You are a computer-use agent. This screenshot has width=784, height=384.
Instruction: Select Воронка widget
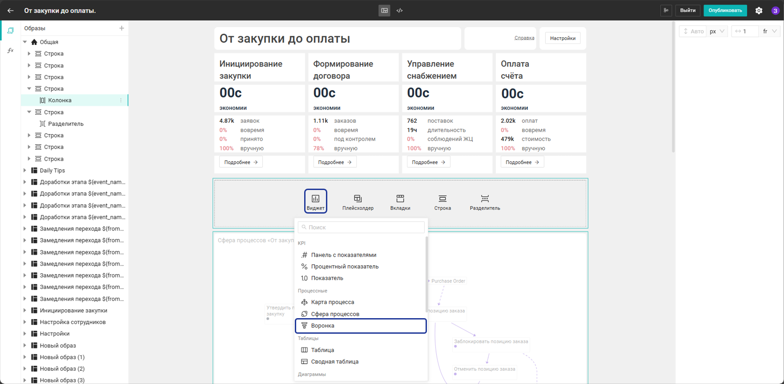point(361,326)
